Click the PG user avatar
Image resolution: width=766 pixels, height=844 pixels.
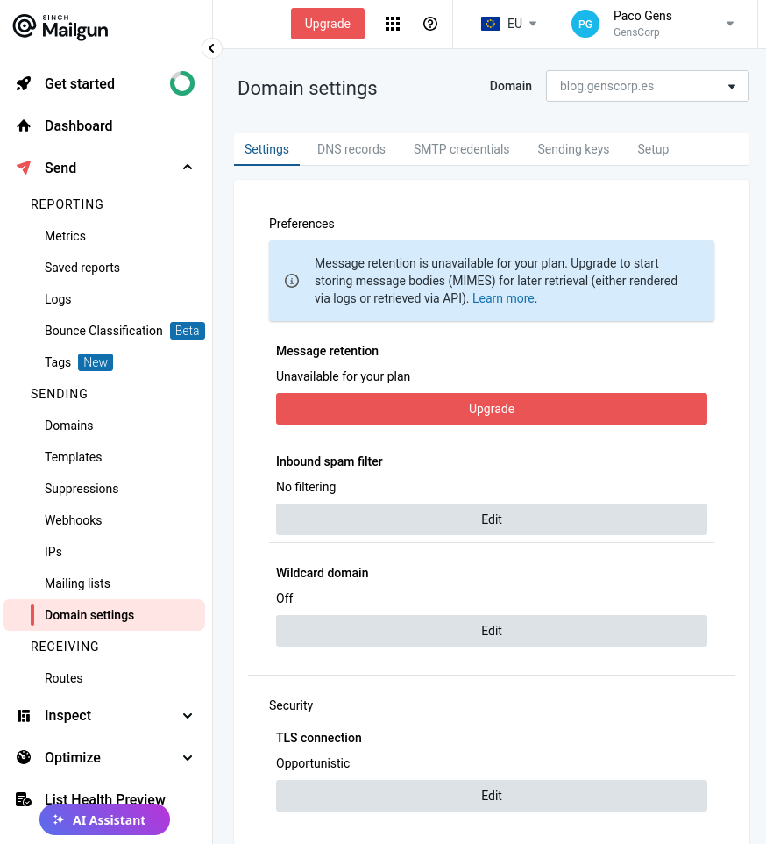pos(585,25)
